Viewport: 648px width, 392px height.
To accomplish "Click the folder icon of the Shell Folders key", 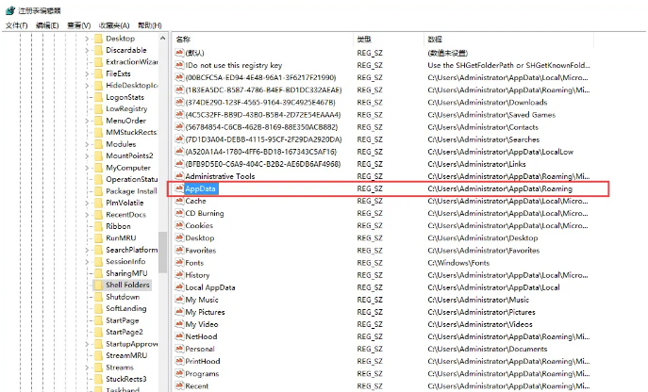I will [97, 285].
